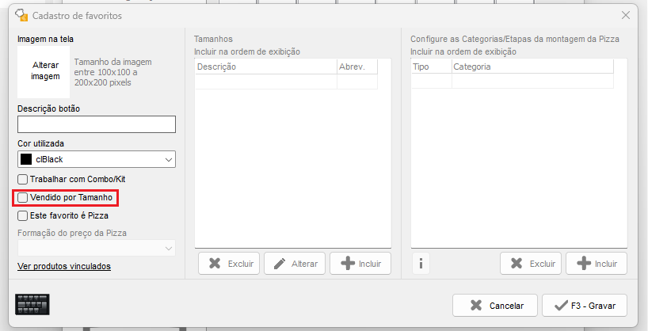Image resolution: width=648 pixels, height=331 pixels.
Task: Click the favorites icon in title bar
Action: click(x=22, y=15)
